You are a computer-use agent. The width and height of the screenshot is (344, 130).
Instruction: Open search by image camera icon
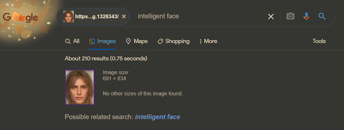[x=290, y=16]
